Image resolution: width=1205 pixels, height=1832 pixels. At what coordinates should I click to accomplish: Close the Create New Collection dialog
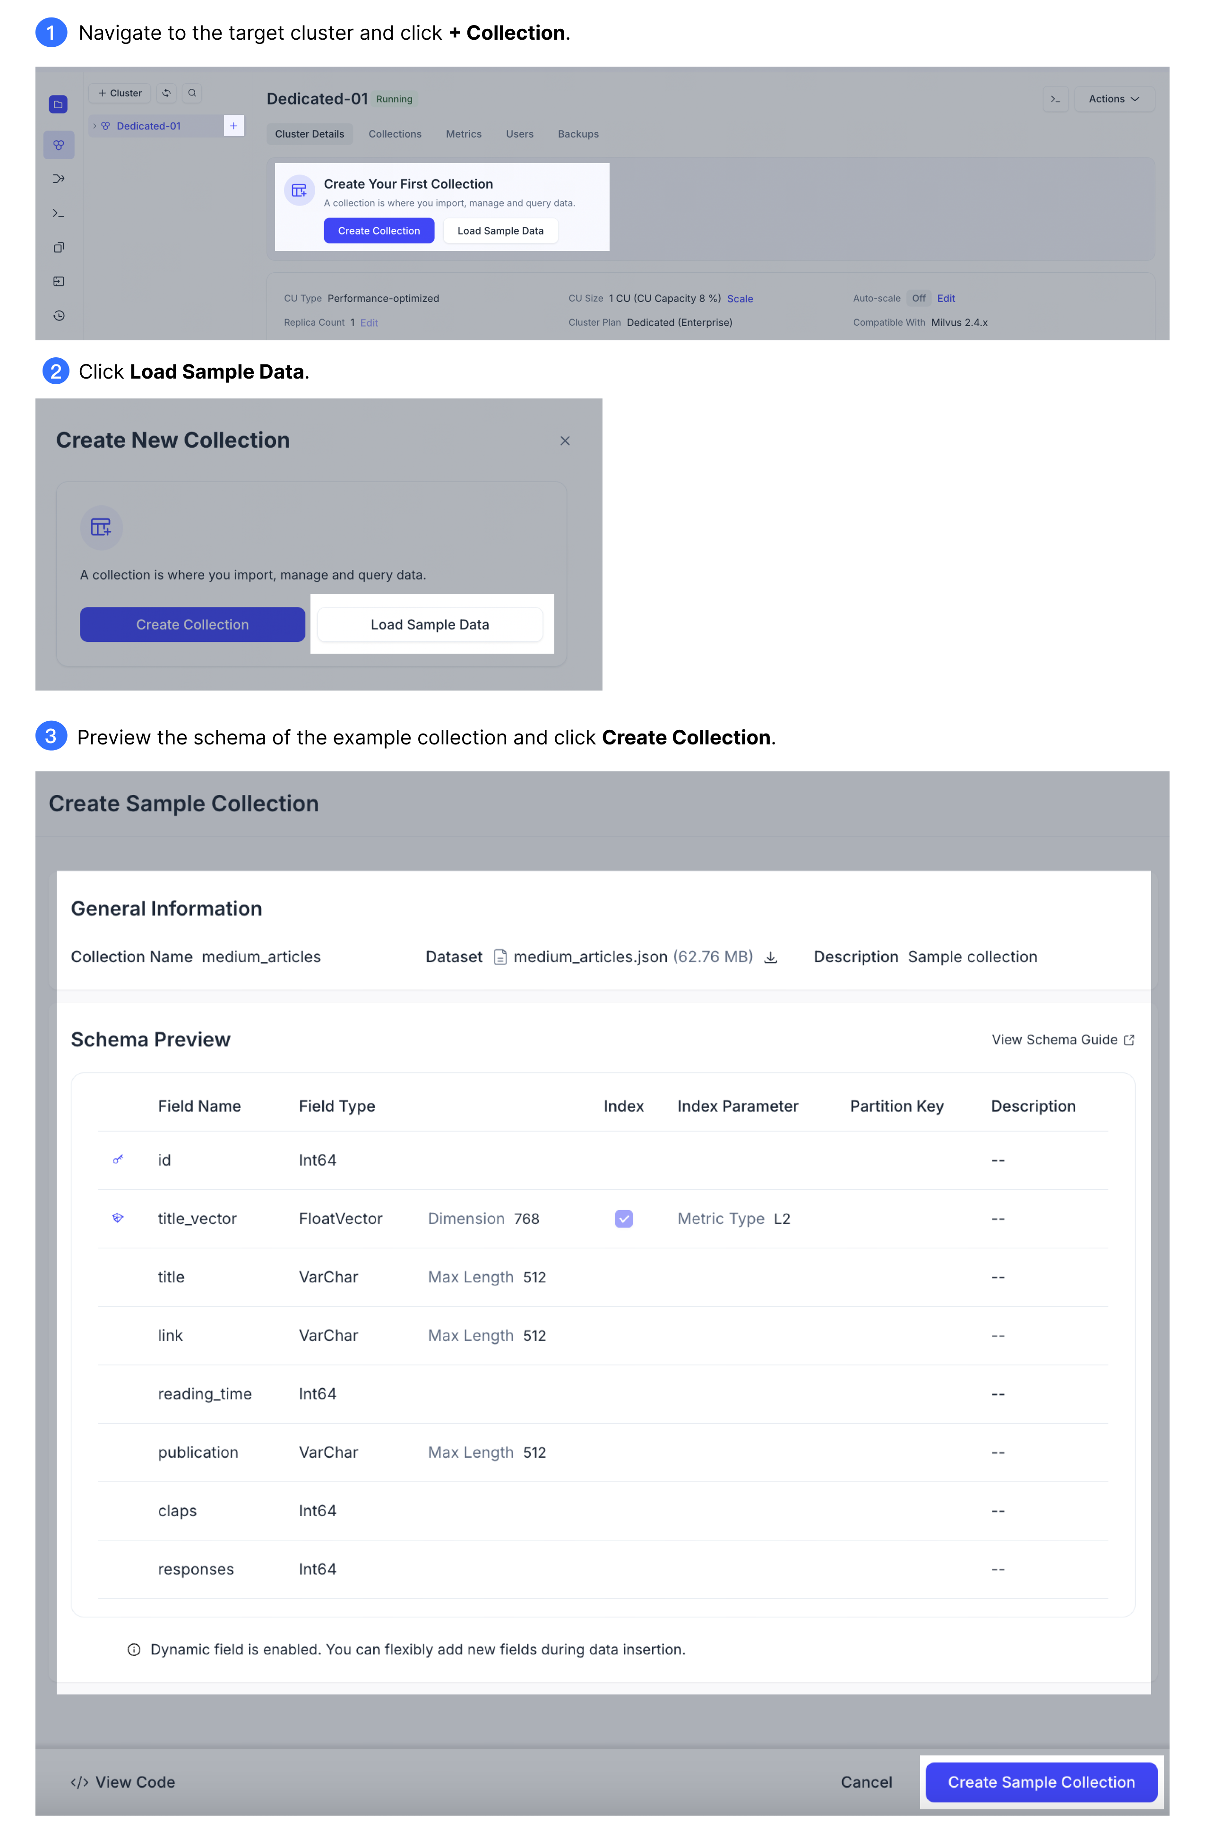pyautogui.click(x=565, y=441)
